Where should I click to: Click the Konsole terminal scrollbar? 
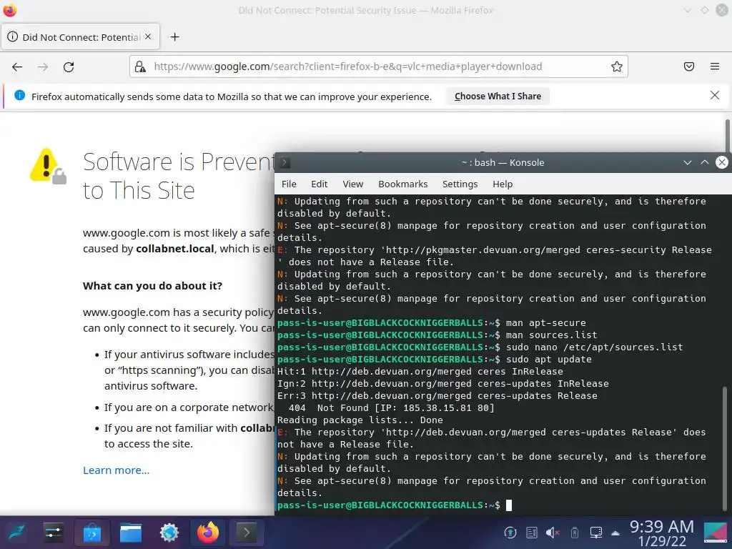pyautogui.click(x=724, y=448)
